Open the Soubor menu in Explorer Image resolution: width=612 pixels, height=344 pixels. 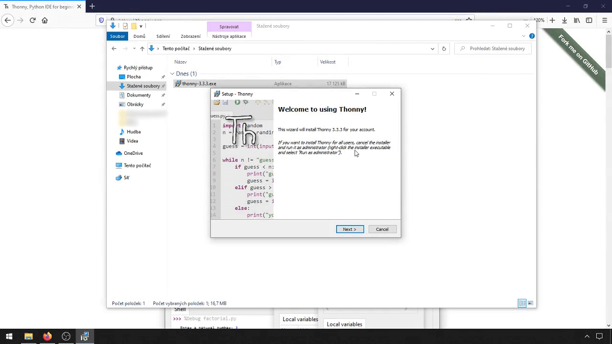pyautogui.click(x=117, y=36)
